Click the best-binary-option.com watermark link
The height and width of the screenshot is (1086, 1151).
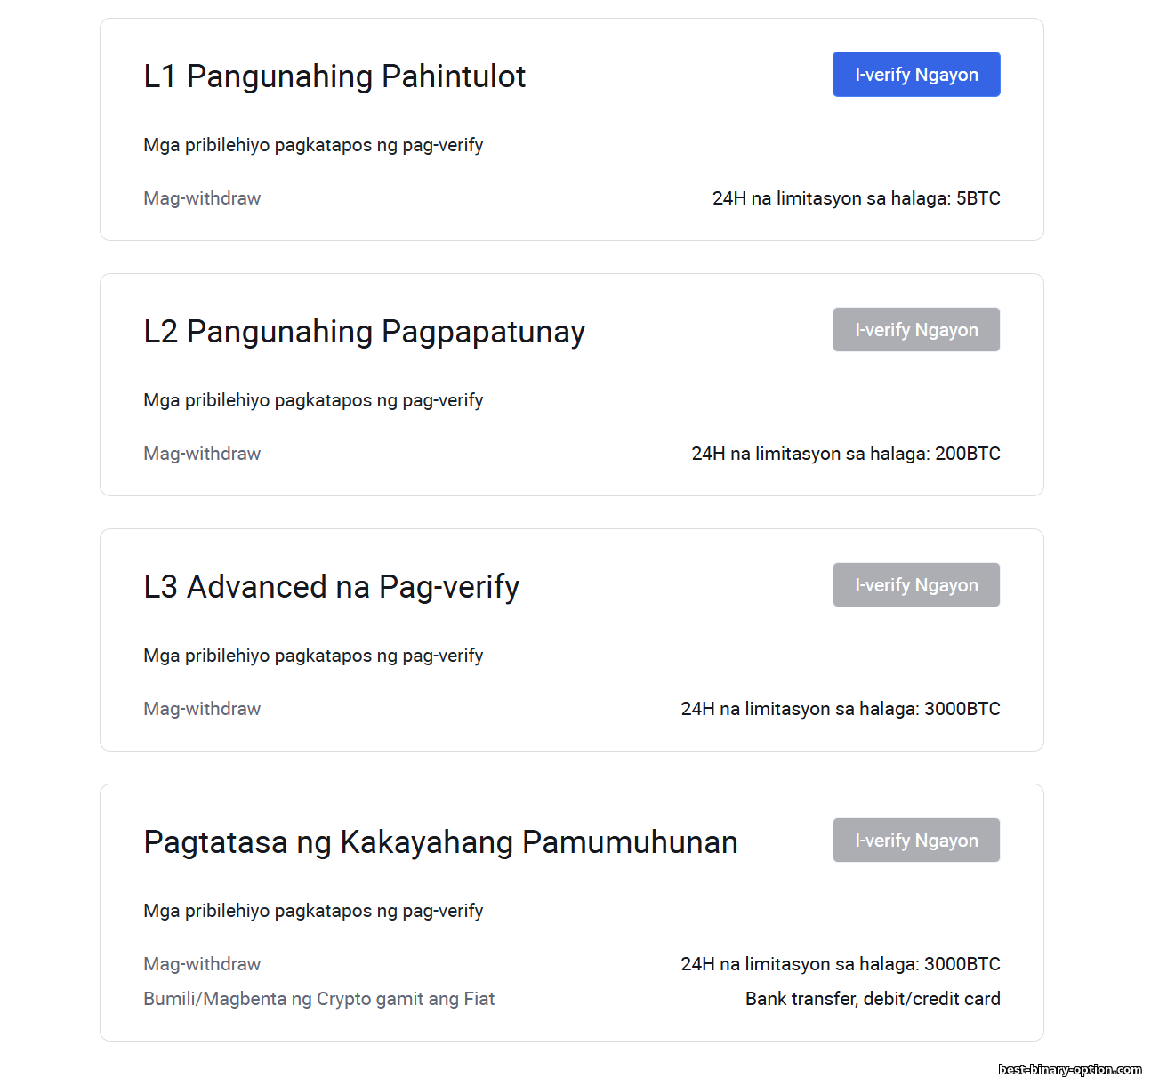(x=1070, y=1069)
